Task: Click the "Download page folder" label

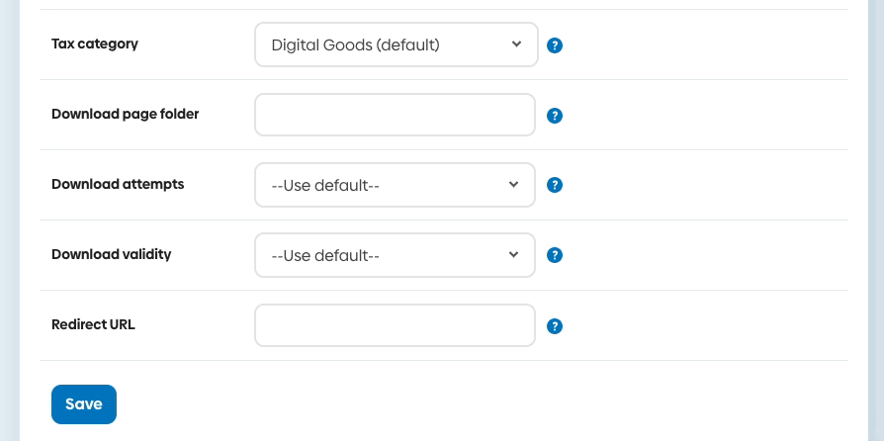Action: click(125, 114)
